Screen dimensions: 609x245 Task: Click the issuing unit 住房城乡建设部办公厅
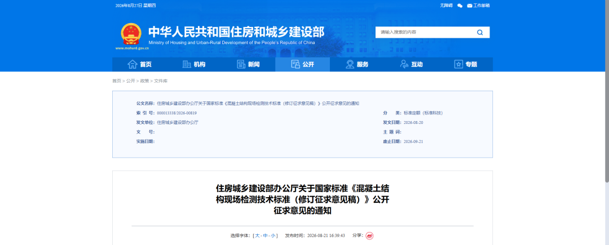click(x=178, y=123)
